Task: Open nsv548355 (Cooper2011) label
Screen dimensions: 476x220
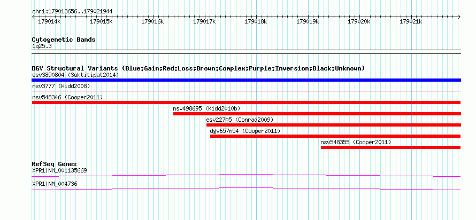Action: [356, 142]
